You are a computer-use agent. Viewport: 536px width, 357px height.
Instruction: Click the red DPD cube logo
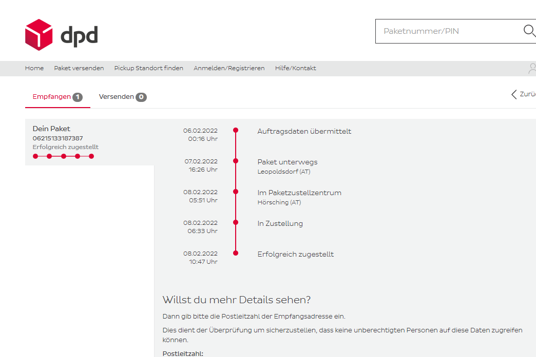(x=39, y=35)
